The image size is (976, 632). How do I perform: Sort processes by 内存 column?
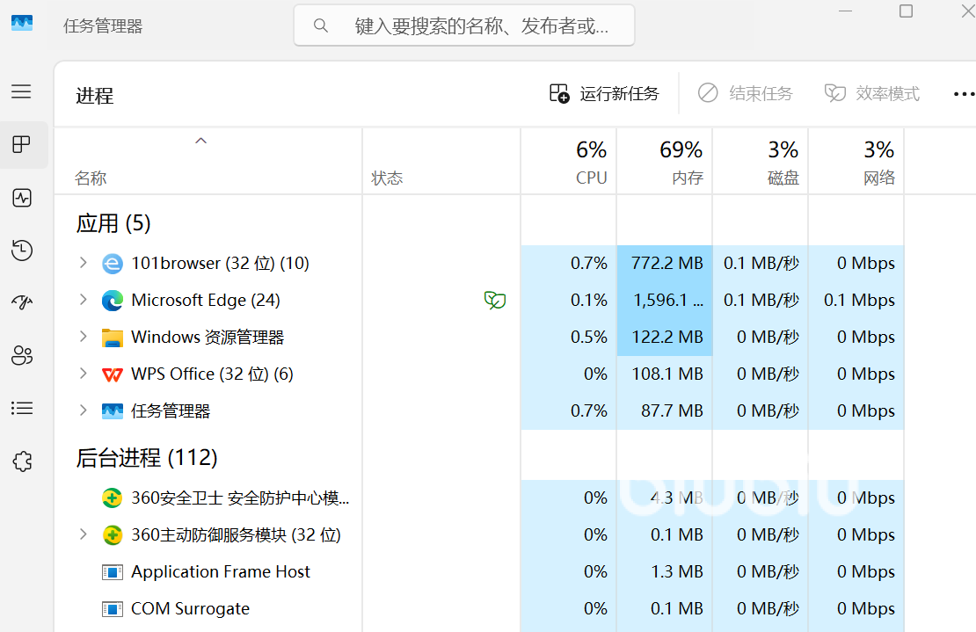(x=665, y=162)
